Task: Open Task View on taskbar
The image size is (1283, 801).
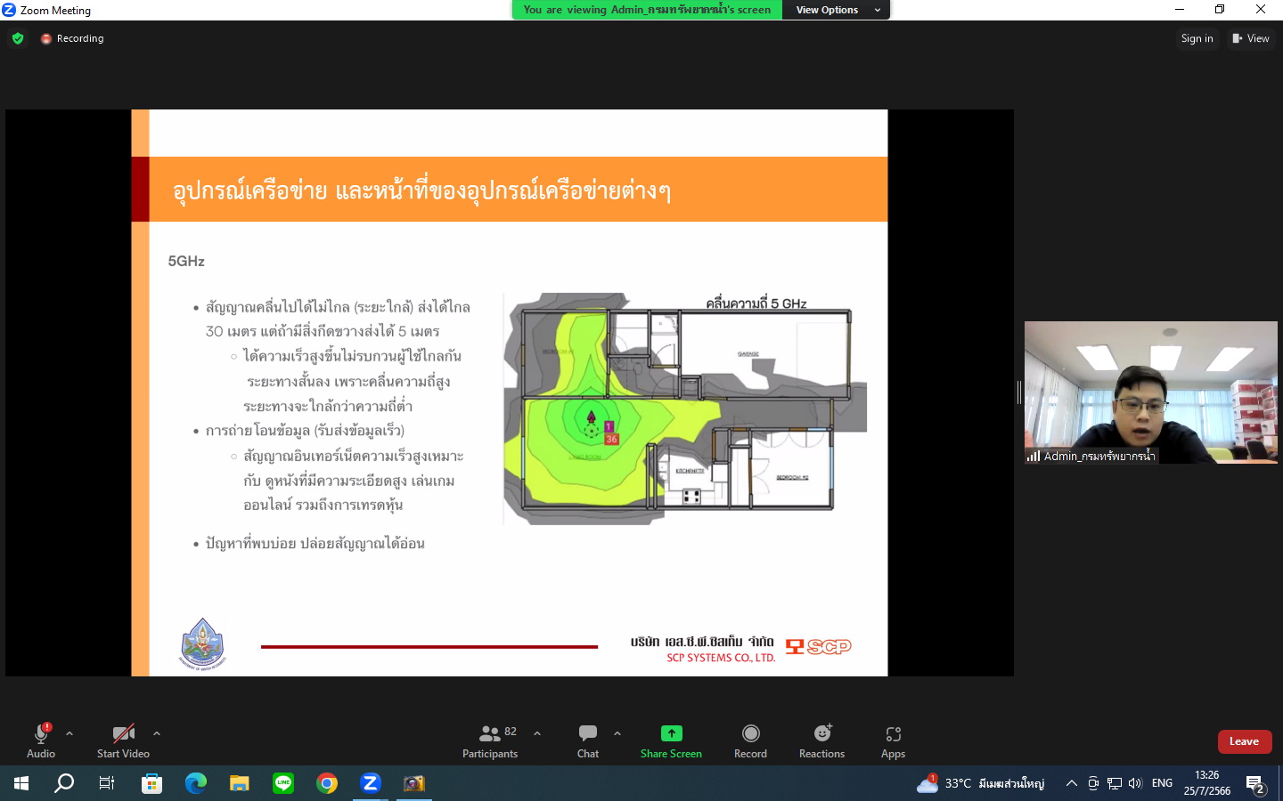Action: [107, 783]
